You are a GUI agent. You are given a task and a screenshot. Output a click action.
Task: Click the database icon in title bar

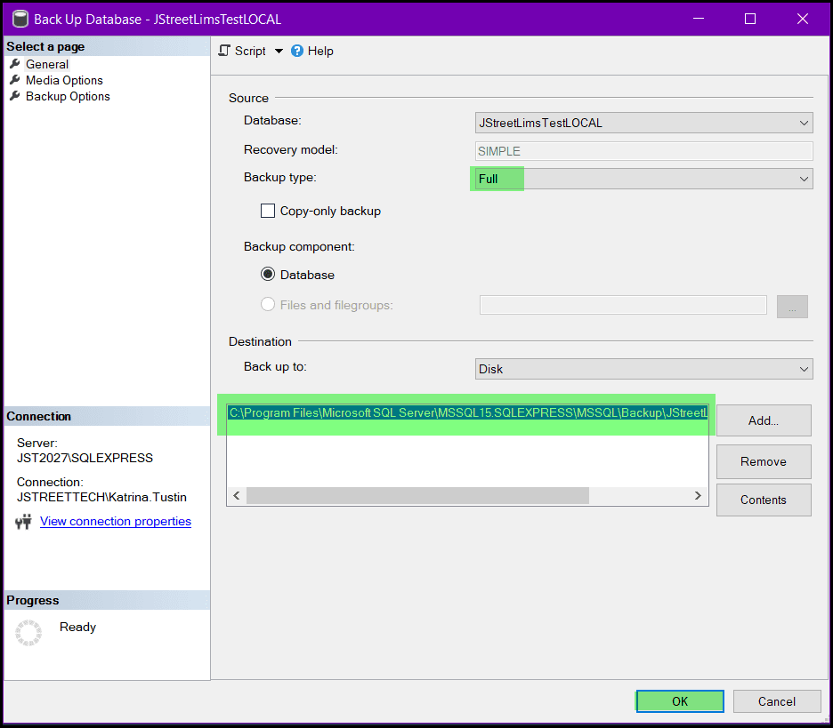(20, 19)
